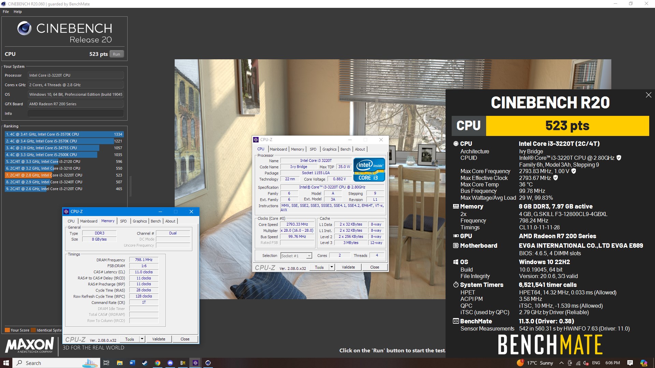Switch to Mainboard tab in right CPU-Z window
The height and width of the screenshot is (368, 655).
tap(278, 149)
